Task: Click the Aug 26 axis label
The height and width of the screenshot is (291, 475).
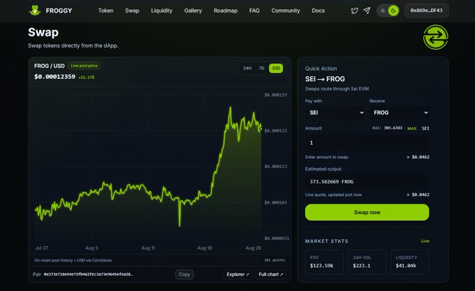Action: click(x=254, y=248)
